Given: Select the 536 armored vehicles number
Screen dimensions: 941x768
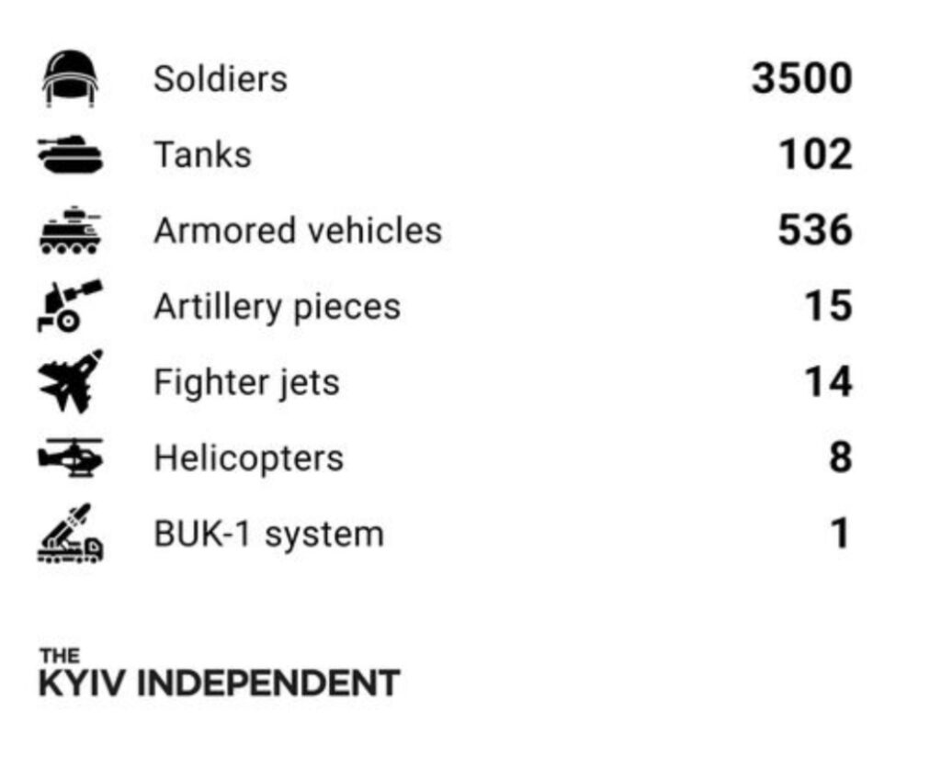Looking at the screenshot, I should [814, 231].
